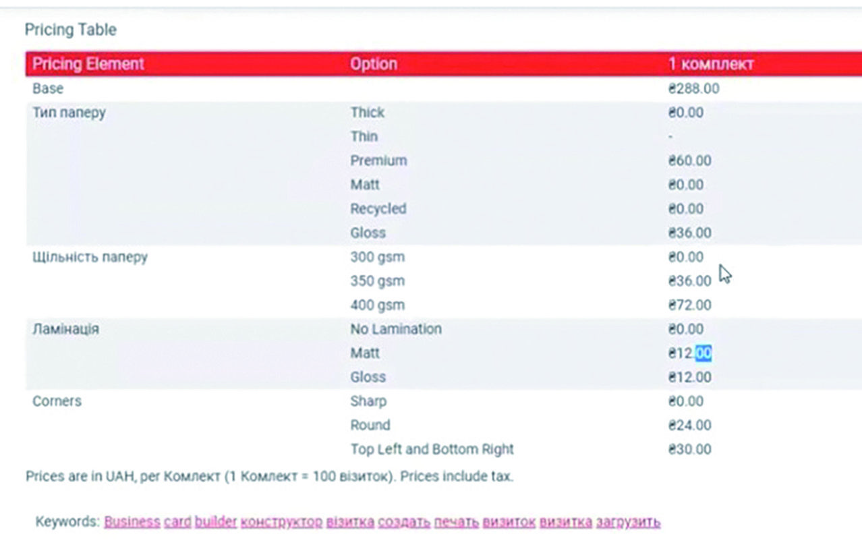Click the ₴36.00 price for Gloss paper
This screenshot has height=555, width=862.
689,233
